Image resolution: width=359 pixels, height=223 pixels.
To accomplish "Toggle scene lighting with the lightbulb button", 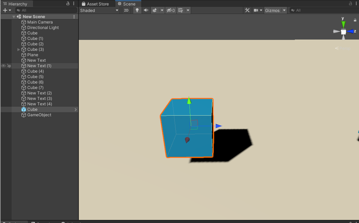I will point(137,10).
